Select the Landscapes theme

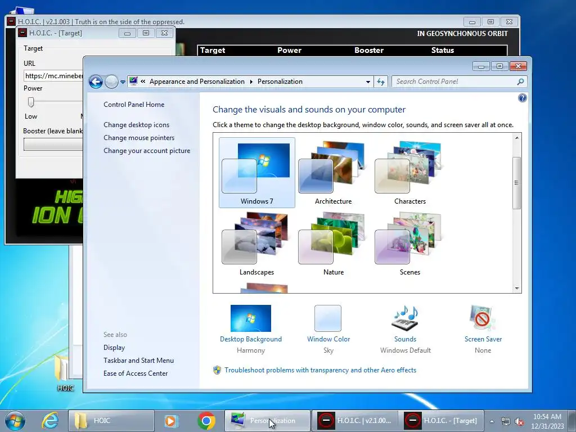point(256,244)
